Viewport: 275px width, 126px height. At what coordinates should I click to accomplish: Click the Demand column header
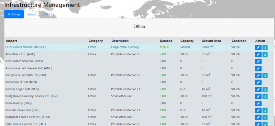[x=166, y=41]
